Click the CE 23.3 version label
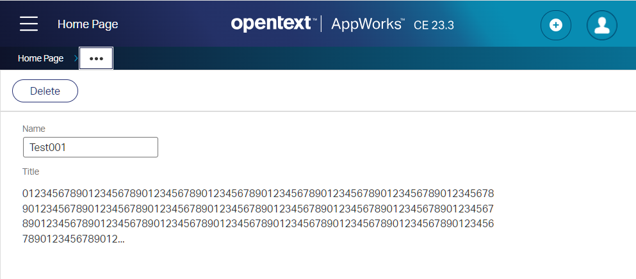The image size is (636, 279). click(434, 25)
